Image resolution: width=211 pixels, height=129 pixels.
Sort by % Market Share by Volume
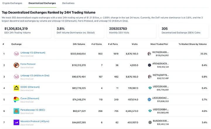193,44
